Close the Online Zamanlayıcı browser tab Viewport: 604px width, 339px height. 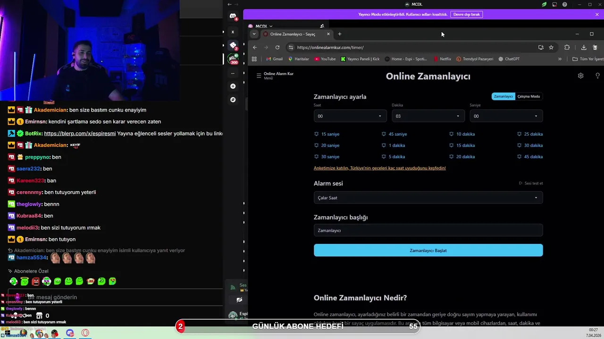(328, 34)
